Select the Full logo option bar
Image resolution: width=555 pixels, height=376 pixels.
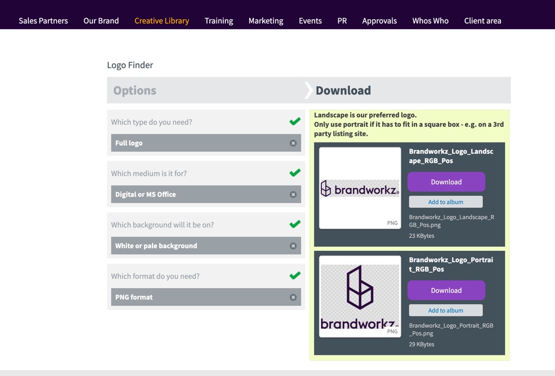[x=206, y=143]
